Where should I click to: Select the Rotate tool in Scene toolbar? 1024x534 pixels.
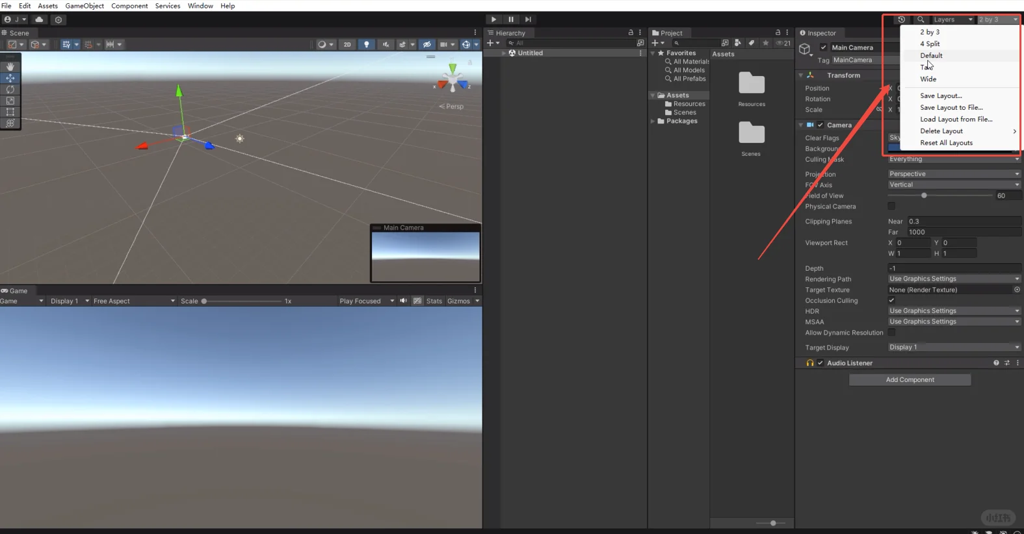click(x=10, y=89)
